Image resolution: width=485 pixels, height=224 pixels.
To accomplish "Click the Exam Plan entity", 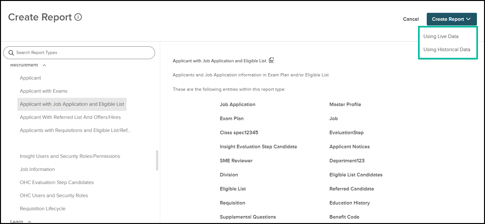I will point(232,119).
